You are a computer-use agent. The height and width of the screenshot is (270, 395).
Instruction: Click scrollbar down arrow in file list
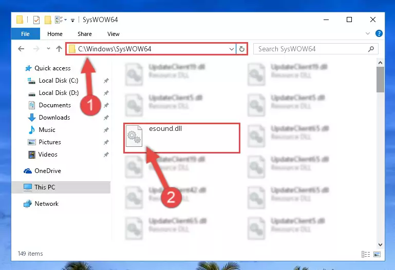click(381, 244)
